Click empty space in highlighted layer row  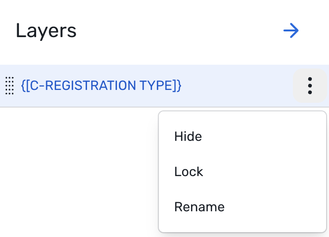pyautogui.click(x=238, y=86)
